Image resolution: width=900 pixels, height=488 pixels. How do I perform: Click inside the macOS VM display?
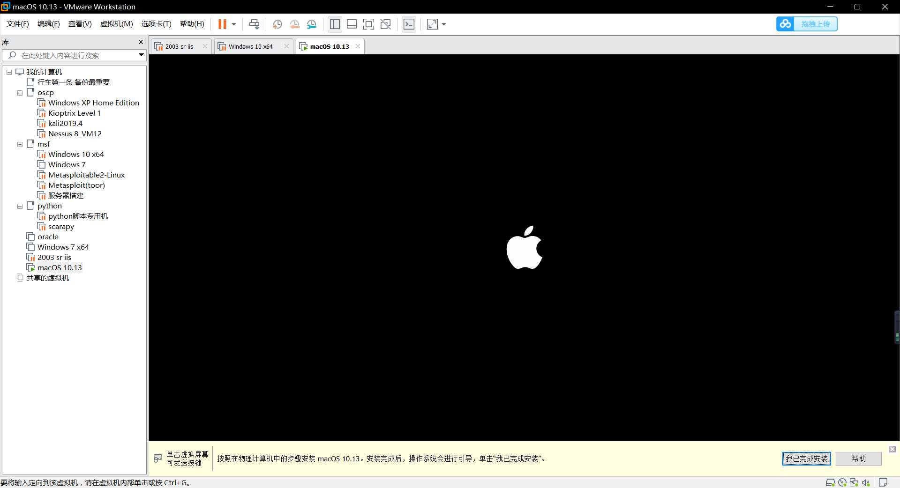pos(524,247)
